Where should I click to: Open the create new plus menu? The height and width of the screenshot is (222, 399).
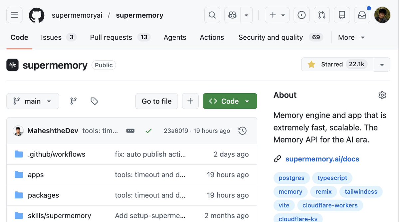click(x=277, y=15)
